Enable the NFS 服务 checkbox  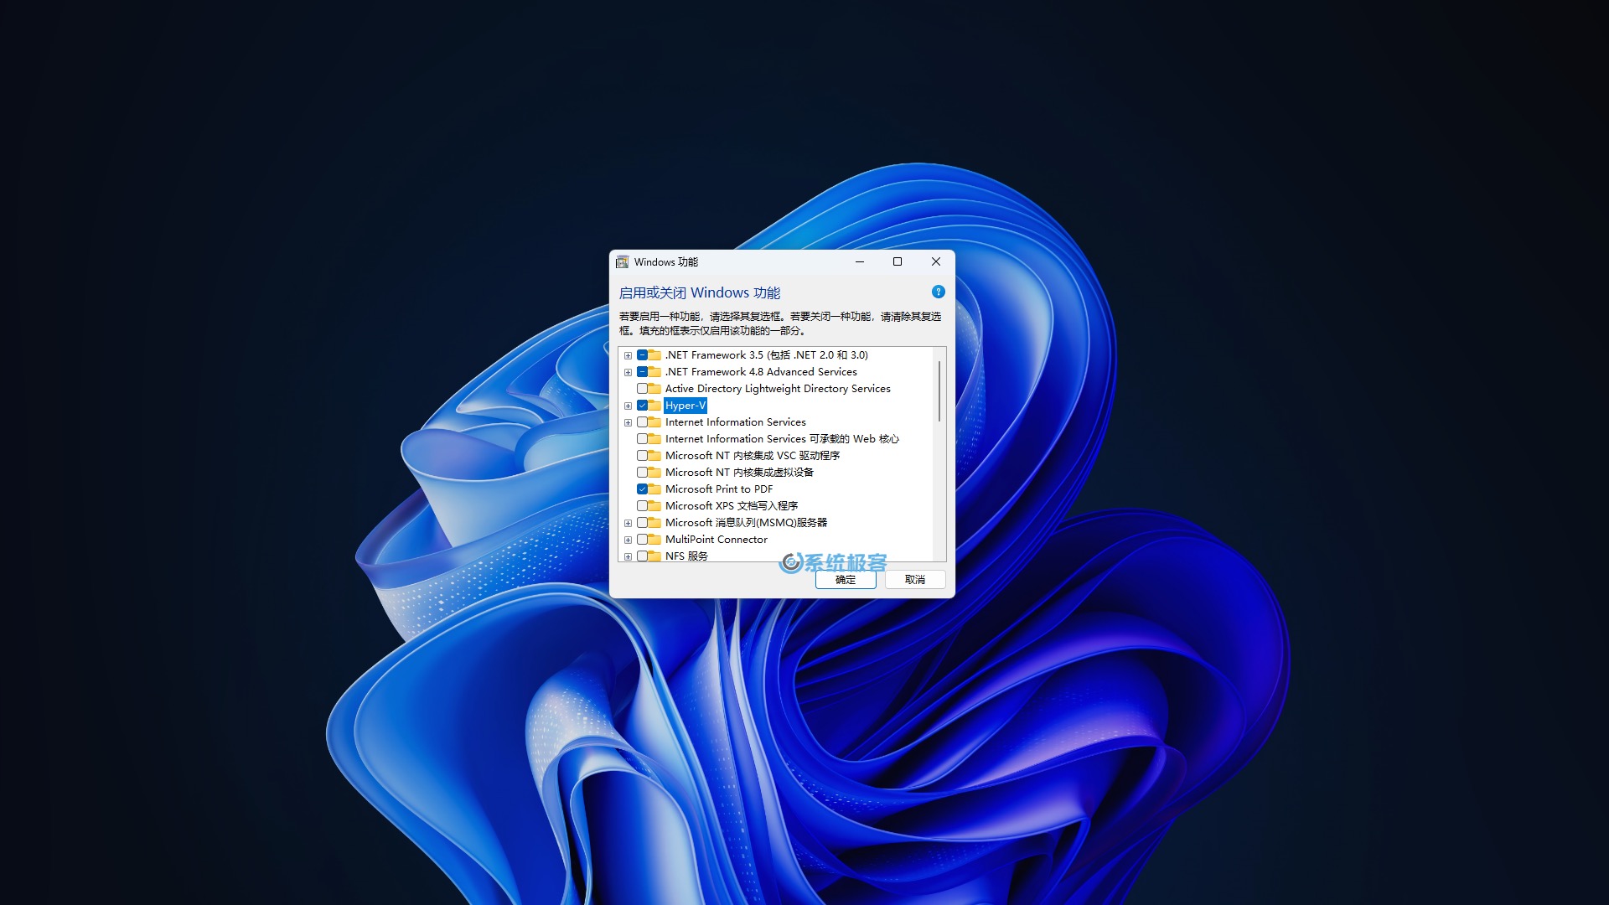642,556
